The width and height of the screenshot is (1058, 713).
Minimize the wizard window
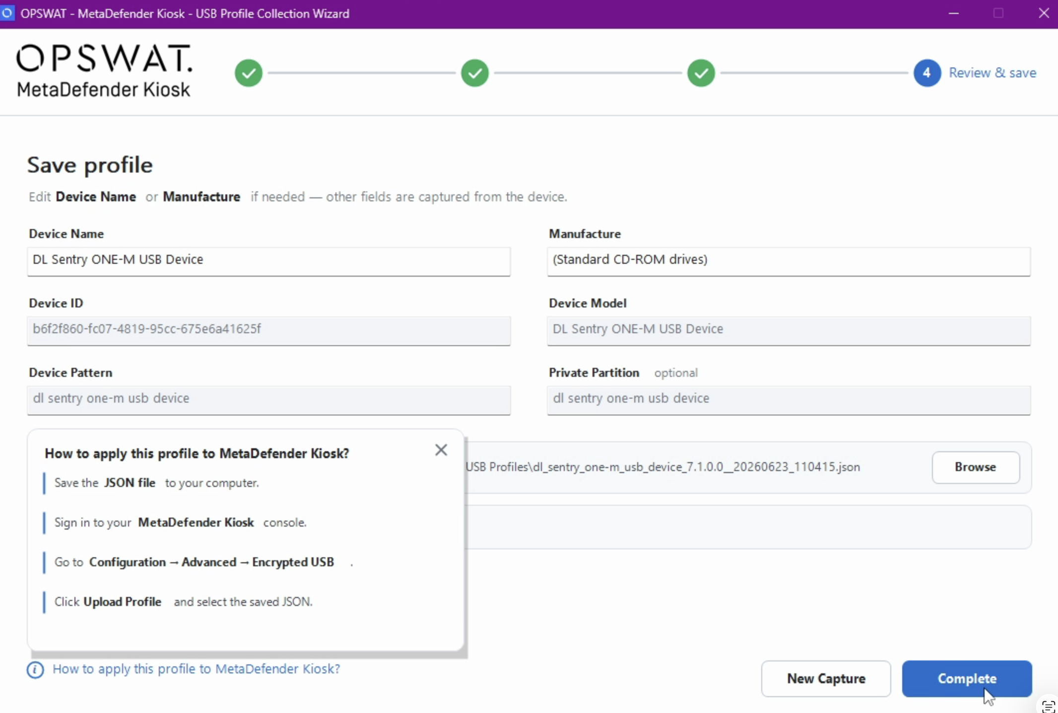pos(953,13)
